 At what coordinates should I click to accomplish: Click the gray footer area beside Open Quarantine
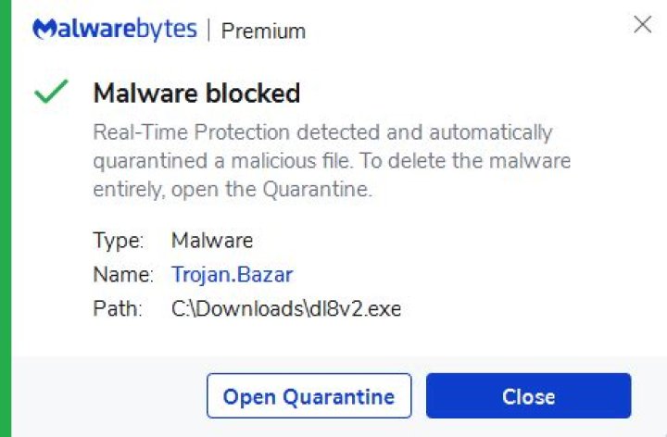click(x=111, y=396)
